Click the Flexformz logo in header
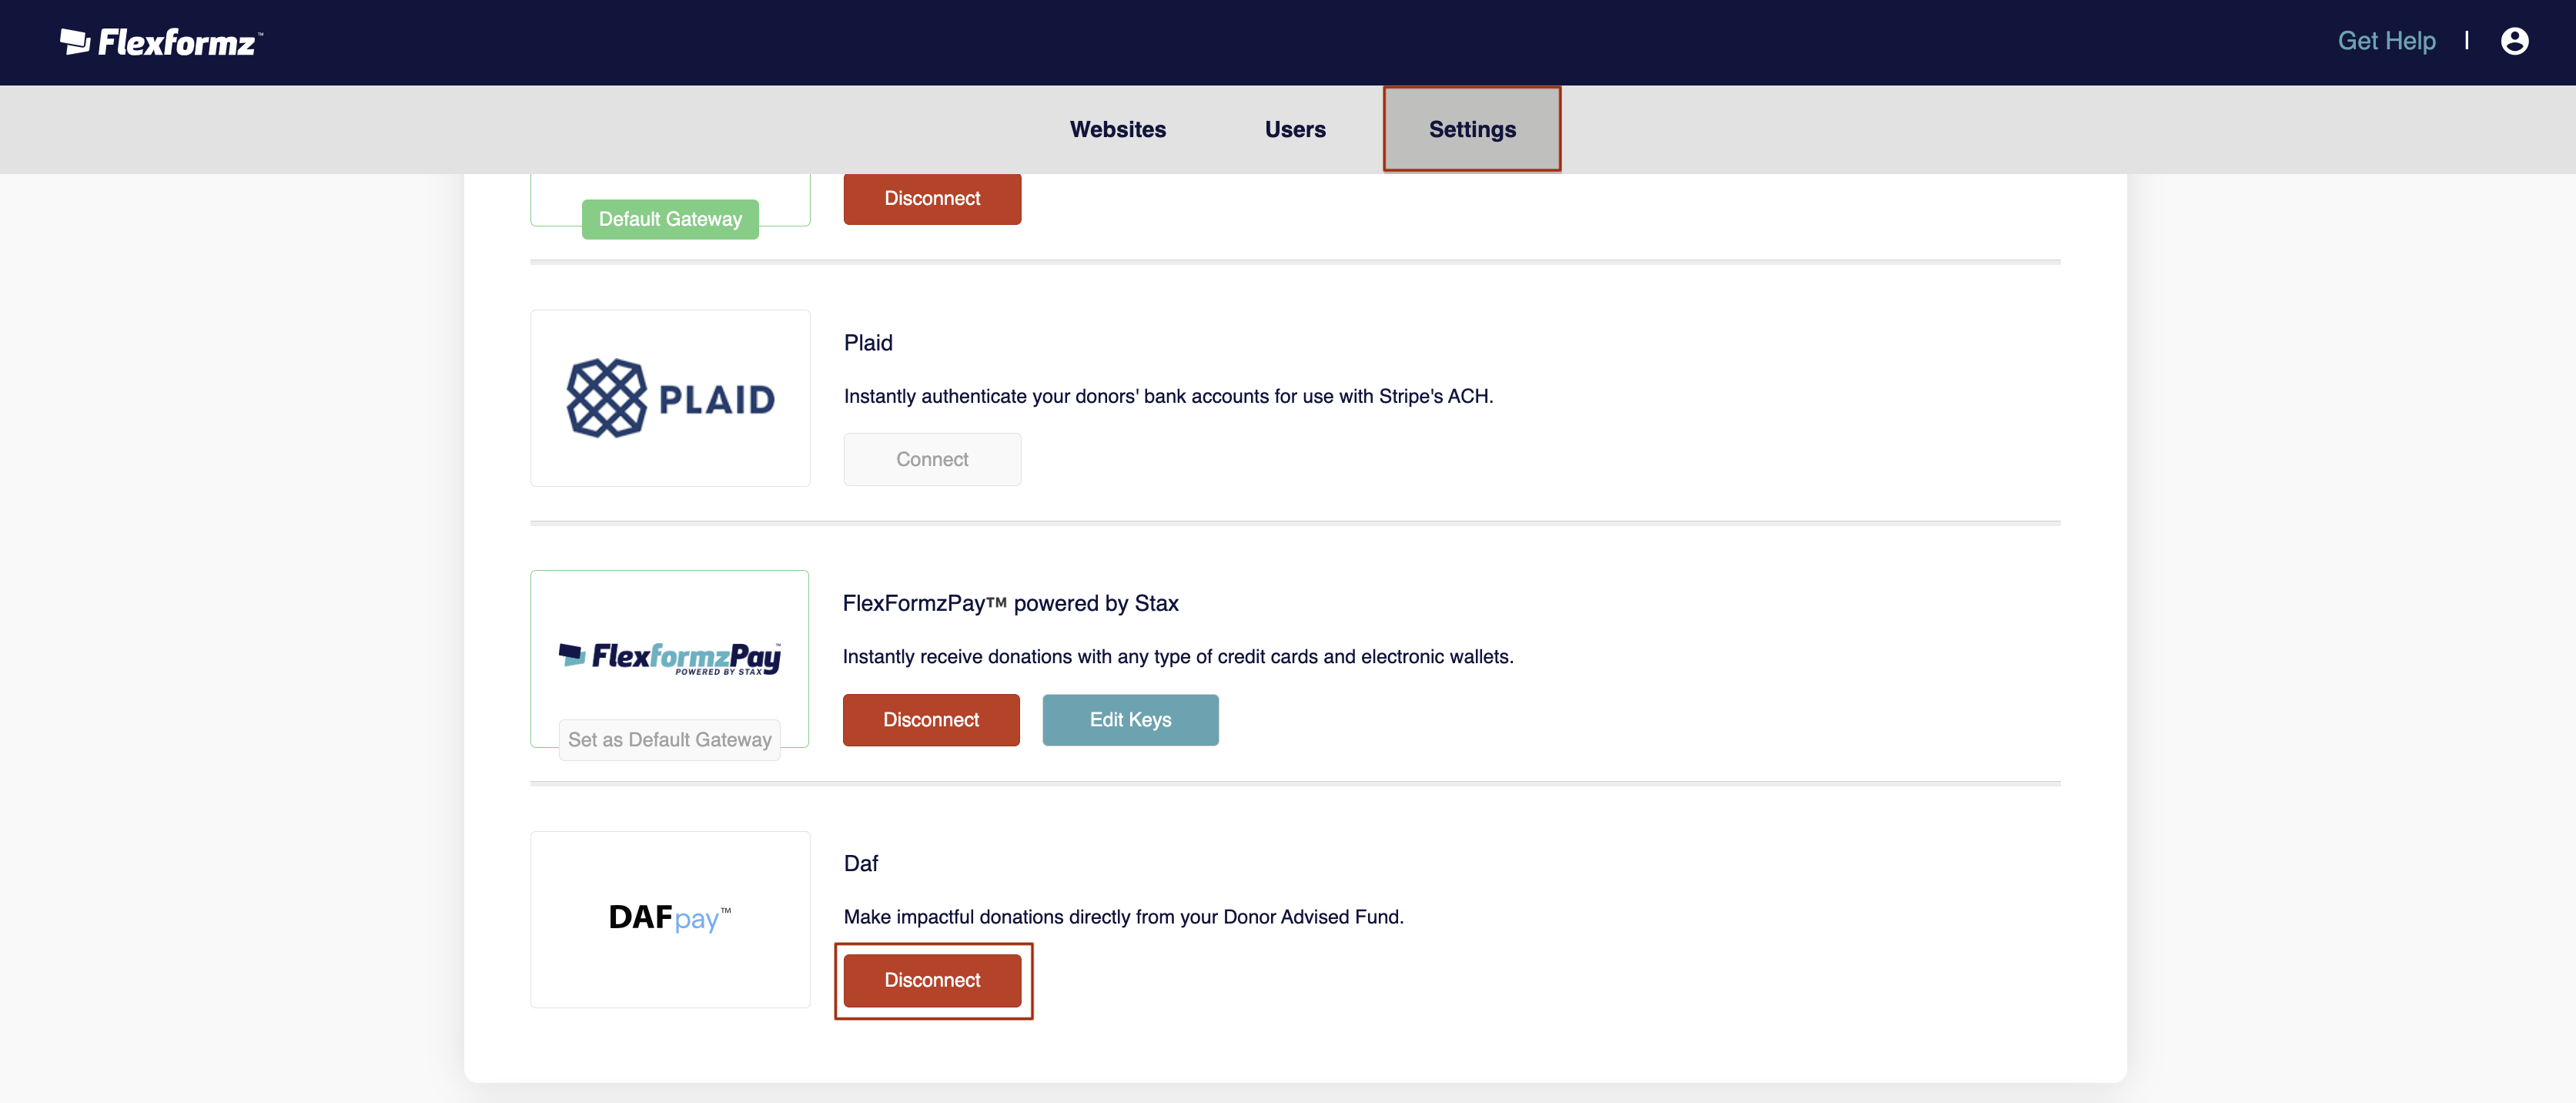 pyautogui.click(x=160, y=42)
